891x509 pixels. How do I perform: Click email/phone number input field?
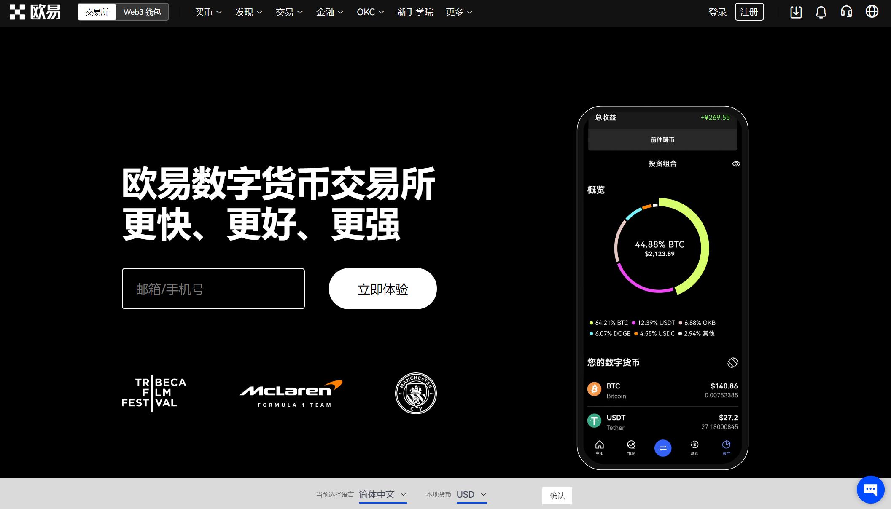click(x=213, y=288)
